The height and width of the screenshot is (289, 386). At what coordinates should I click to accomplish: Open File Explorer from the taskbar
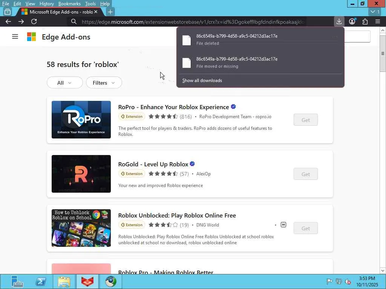(x=64, y=281)
